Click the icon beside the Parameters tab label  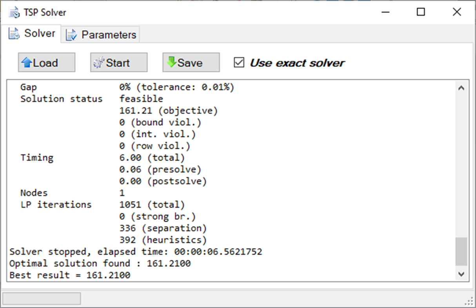(71, 35)
